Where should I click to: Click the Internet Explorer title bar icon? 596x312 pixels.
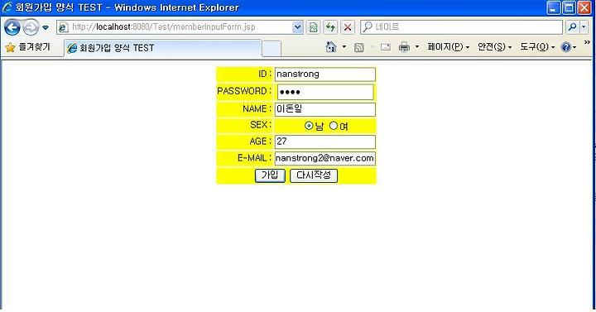7,7
